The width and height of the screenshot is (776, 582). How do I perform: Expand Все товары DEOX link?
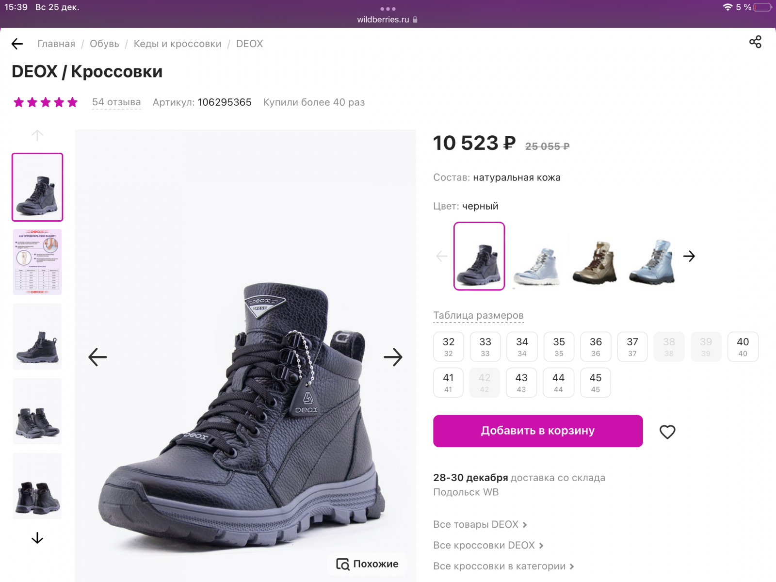480,524
